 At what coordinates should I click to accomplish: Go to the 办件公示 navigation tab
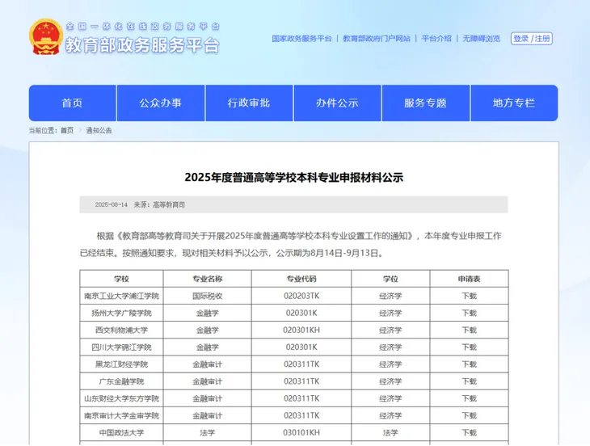click(x=337, y=103)
